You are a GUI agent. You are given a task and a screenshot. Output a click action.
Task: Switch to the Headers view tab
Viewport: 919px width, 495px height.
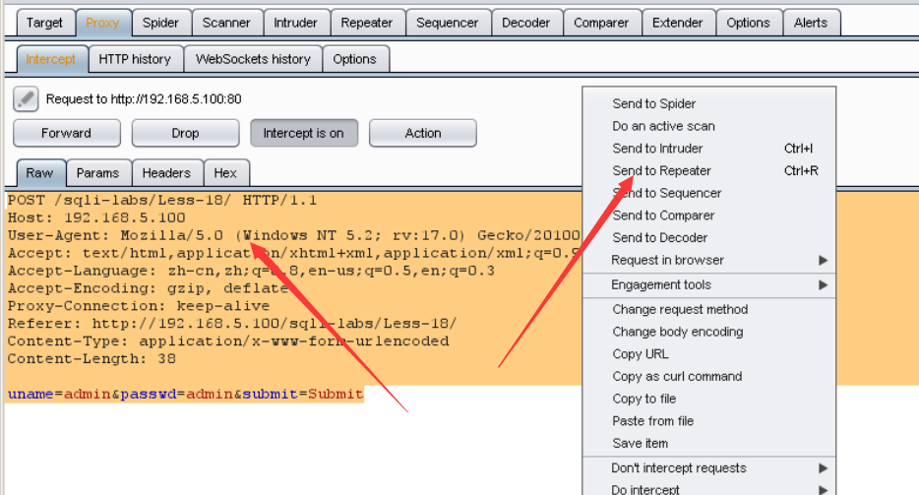click(x=166, y=173)
